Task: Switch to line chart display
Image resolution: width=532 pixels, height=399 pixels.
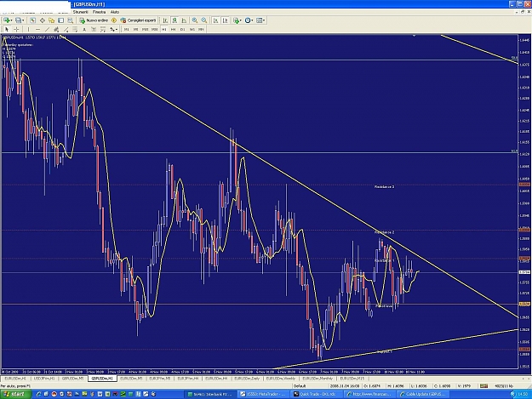Action: point(184,20)
